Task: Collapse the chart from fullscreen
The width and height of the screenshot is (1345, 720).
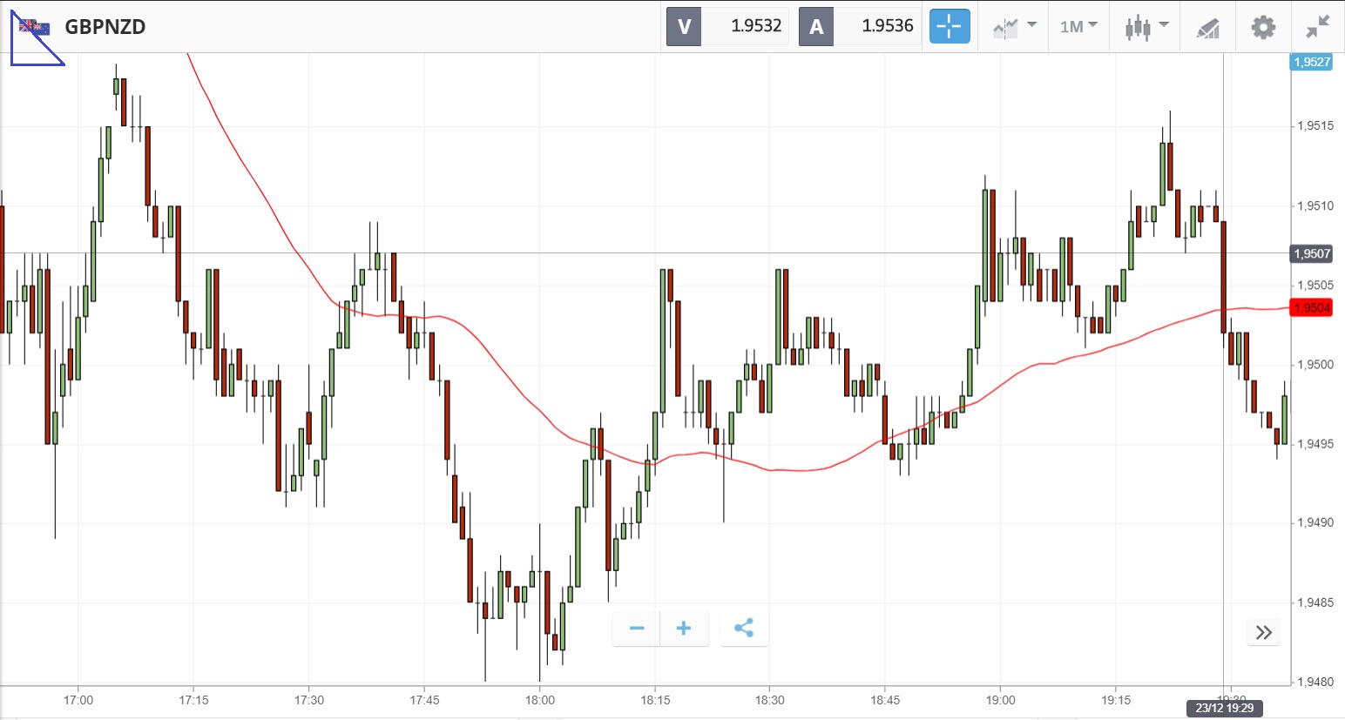Action: (x=1317, y=27)
